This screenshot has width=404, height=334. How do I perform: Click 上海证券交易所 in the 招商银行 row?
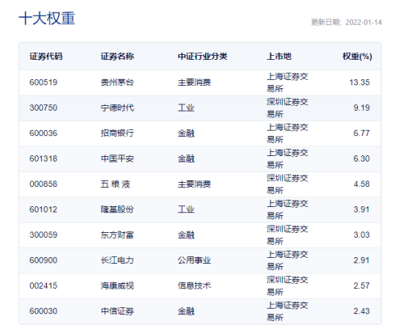click(288, 133)
